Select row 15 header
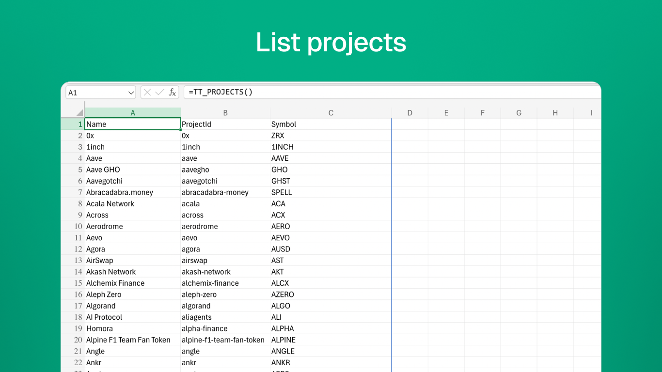Viewport: 662px width, 372px height. point(73,283)
